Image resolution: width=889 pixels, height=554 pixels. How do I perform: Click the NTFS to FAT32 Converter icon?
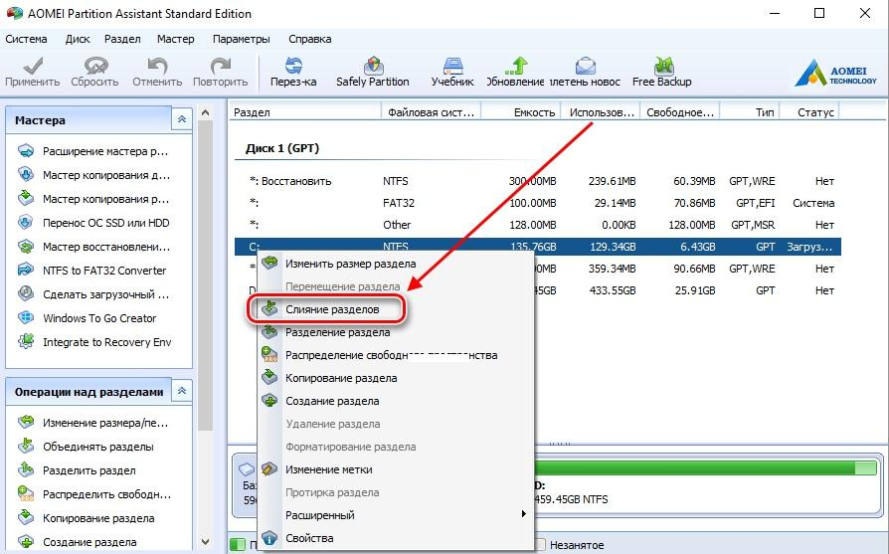pyautogui.click(x=26, y=270)
